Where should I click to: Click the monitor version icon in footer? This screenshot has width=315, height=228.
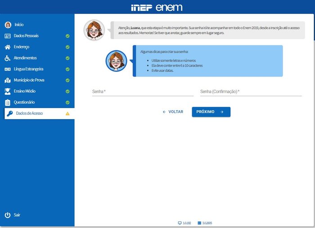click(180, 223)
